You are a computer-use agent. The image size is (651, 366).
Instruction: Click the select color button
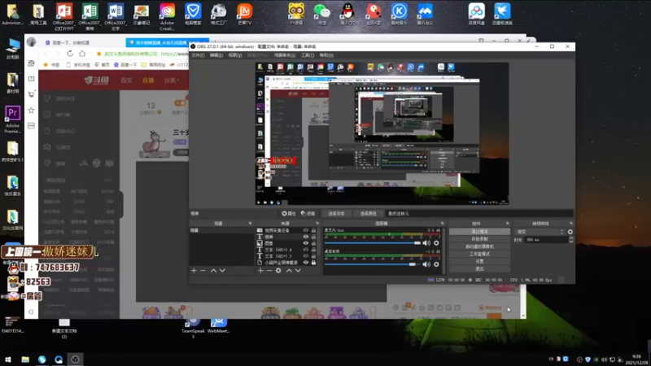(x=369, y=214)
